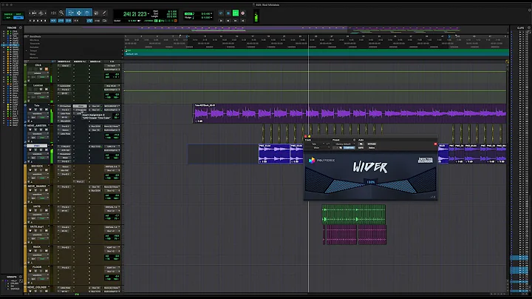Click the Inserts F-J column header
The height and width of the screenshot is (299, 532).
click(80, 61)
